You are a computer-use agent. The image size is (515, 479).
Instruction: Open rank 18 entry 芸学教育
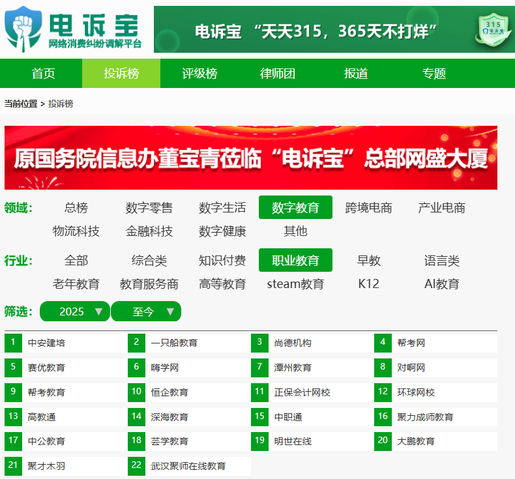click(x=169, y=441)
